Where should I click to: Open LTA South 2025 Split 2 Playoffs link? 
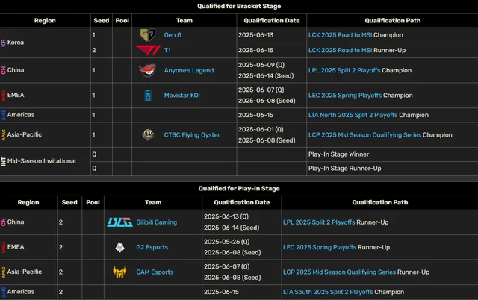point(328,292)
